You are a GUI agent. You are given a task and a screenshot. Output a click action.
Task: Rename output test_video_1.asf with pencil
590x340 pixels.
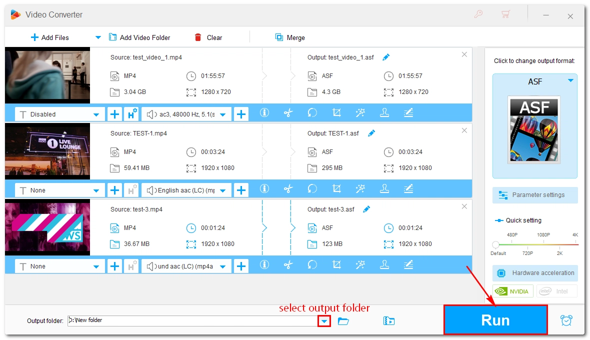point(386,57)
